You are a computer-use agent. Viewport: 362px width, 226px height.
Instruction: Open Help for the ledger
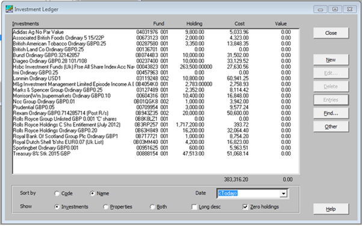coord(331,209)
